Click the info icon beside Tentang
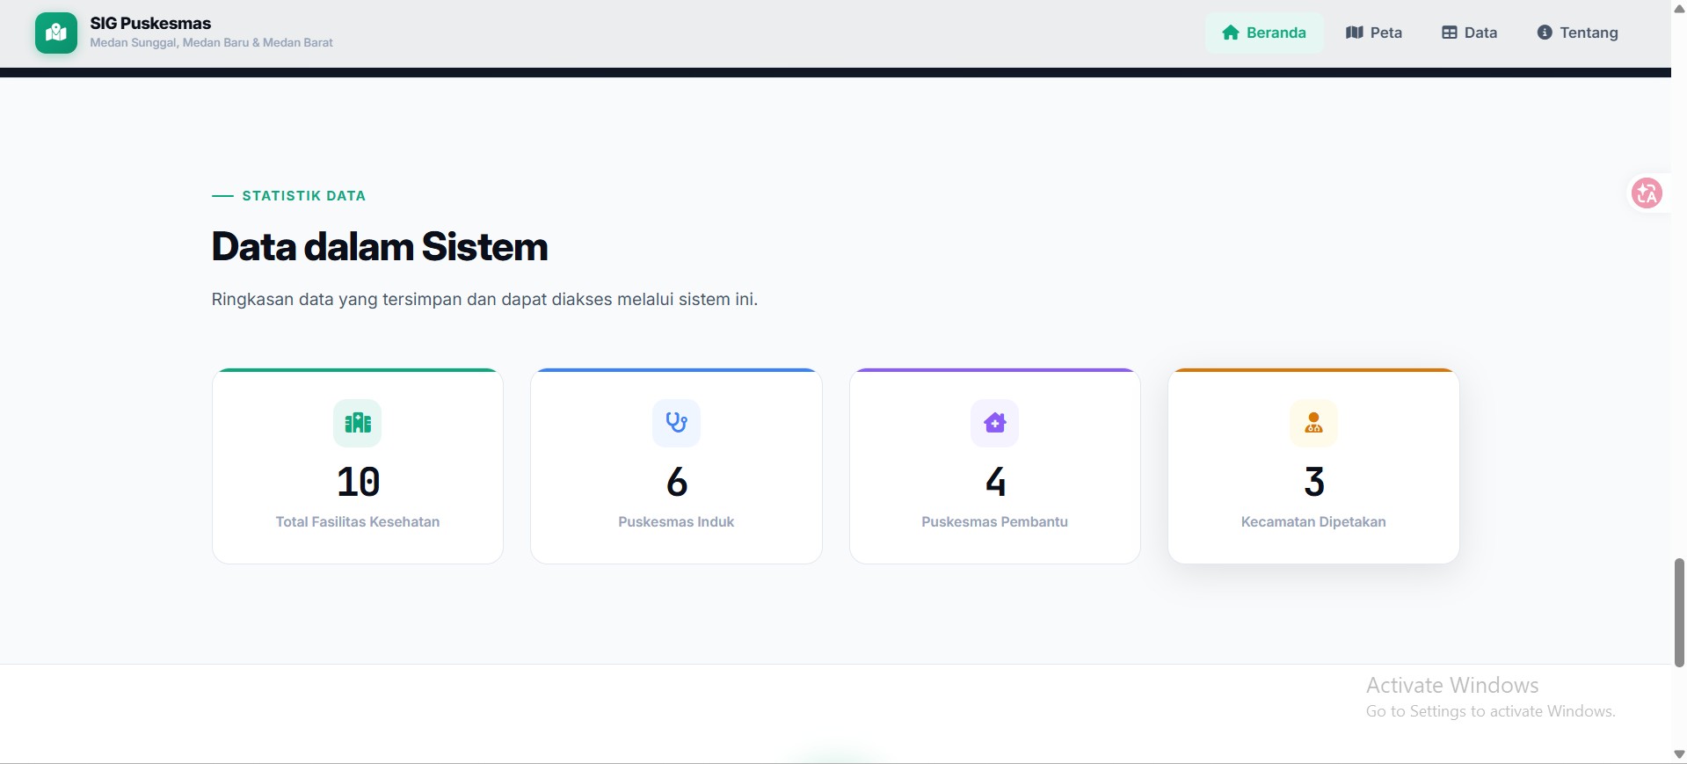1687x764 pixels. (x=1545, y=33)
